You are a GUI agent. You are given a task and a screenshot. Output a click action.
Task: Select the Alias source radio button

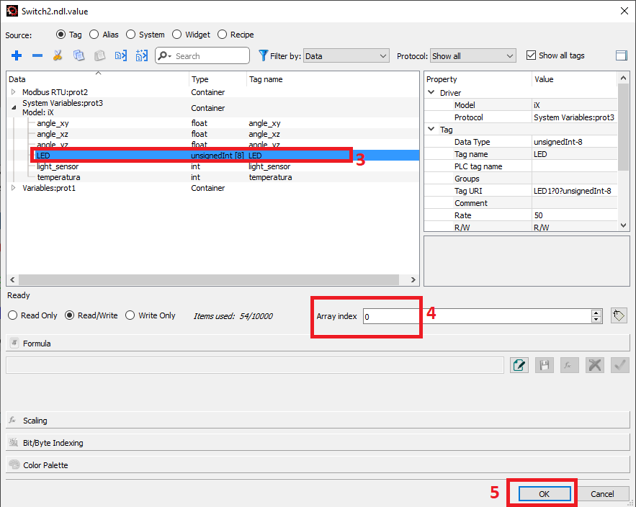tap(94, 35)
